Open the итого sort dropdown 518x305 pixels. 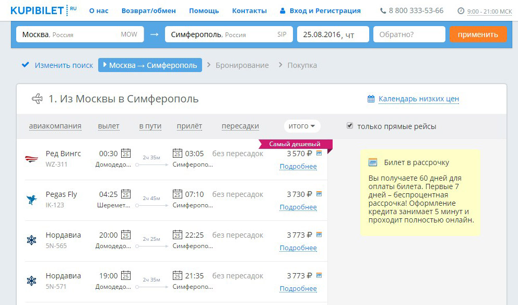tap(302, 126)
